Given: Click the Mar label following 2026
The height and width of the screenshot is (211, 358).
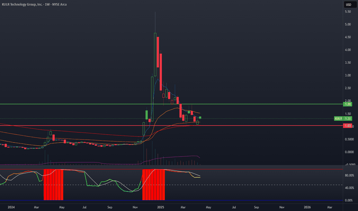Looking at the screenshot, I should [x=330, y=207].
